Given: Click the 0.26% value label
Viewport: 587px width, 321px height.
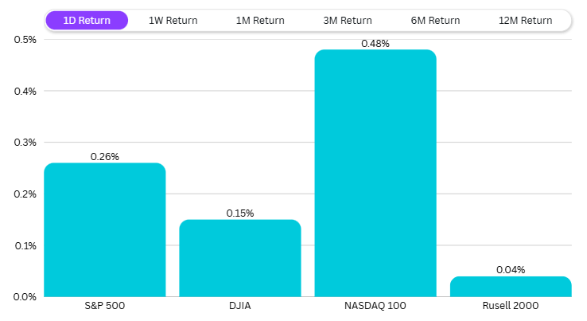Looking at the screenshot, I should [x=104, y=157].
